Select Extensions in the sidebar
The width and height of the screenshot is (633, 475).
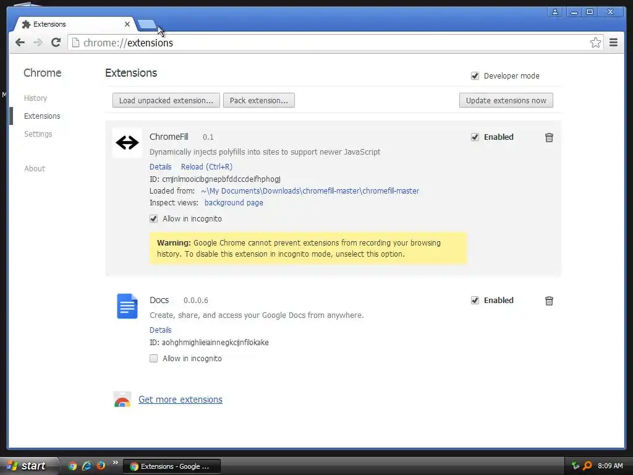pyautogui.click(x=42, y=116)
